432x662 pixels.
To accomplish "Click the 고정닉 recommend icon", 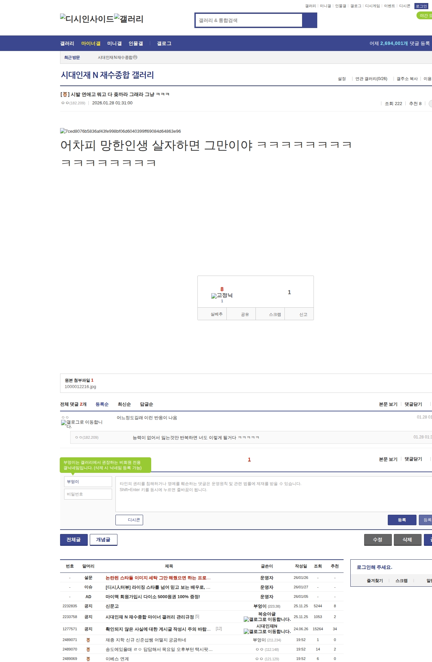I will pos(222,296).
